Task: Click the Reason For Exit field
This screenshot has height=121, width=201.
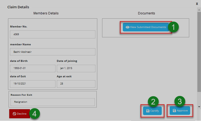Action: tap(53, 102)
